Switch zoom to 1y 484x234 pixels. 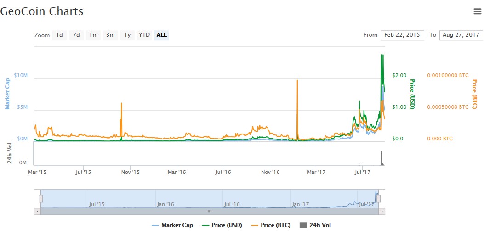coord(127,35)
